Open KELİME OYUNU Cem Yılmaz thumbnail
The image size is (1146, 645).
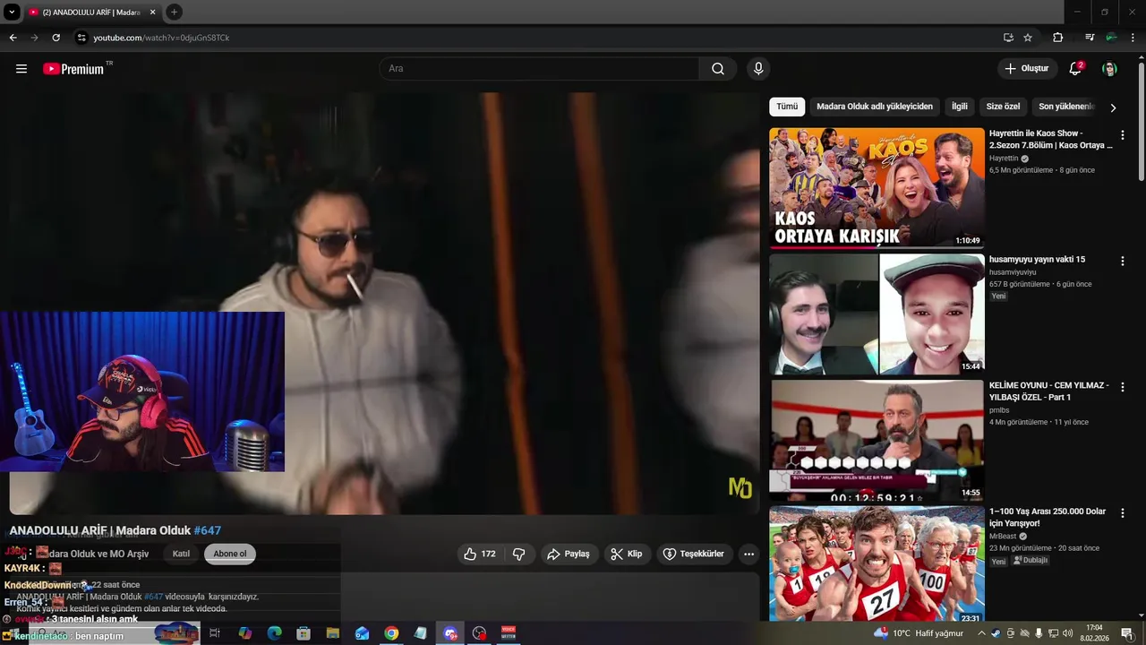click(877, 441)
